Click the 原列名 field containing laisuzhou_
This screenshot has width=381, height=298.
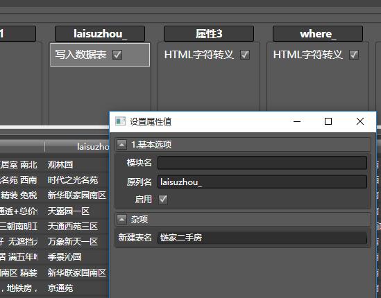coord(262,182)
